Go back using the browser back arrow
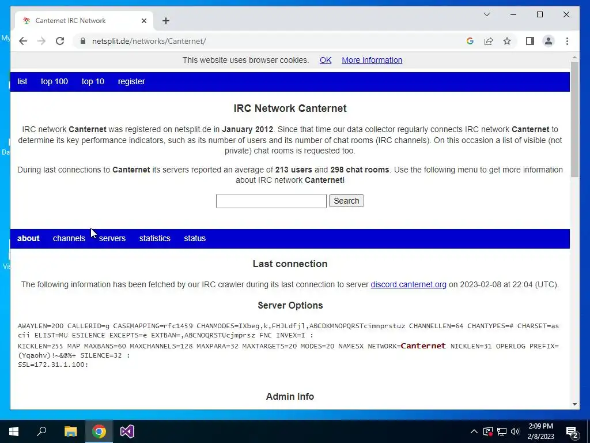Viewport: 590px width, 443px height. pyautogui.click(x=23, y=41)
